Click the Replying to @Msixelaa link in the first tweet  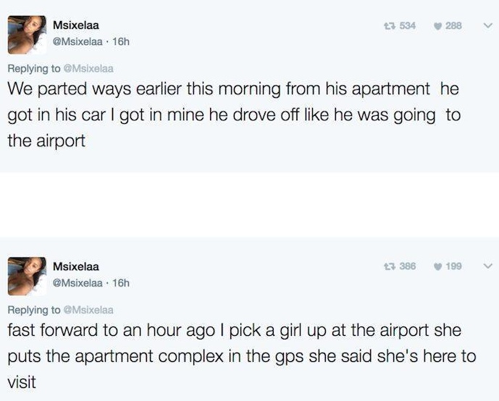[x=88, y=69]
